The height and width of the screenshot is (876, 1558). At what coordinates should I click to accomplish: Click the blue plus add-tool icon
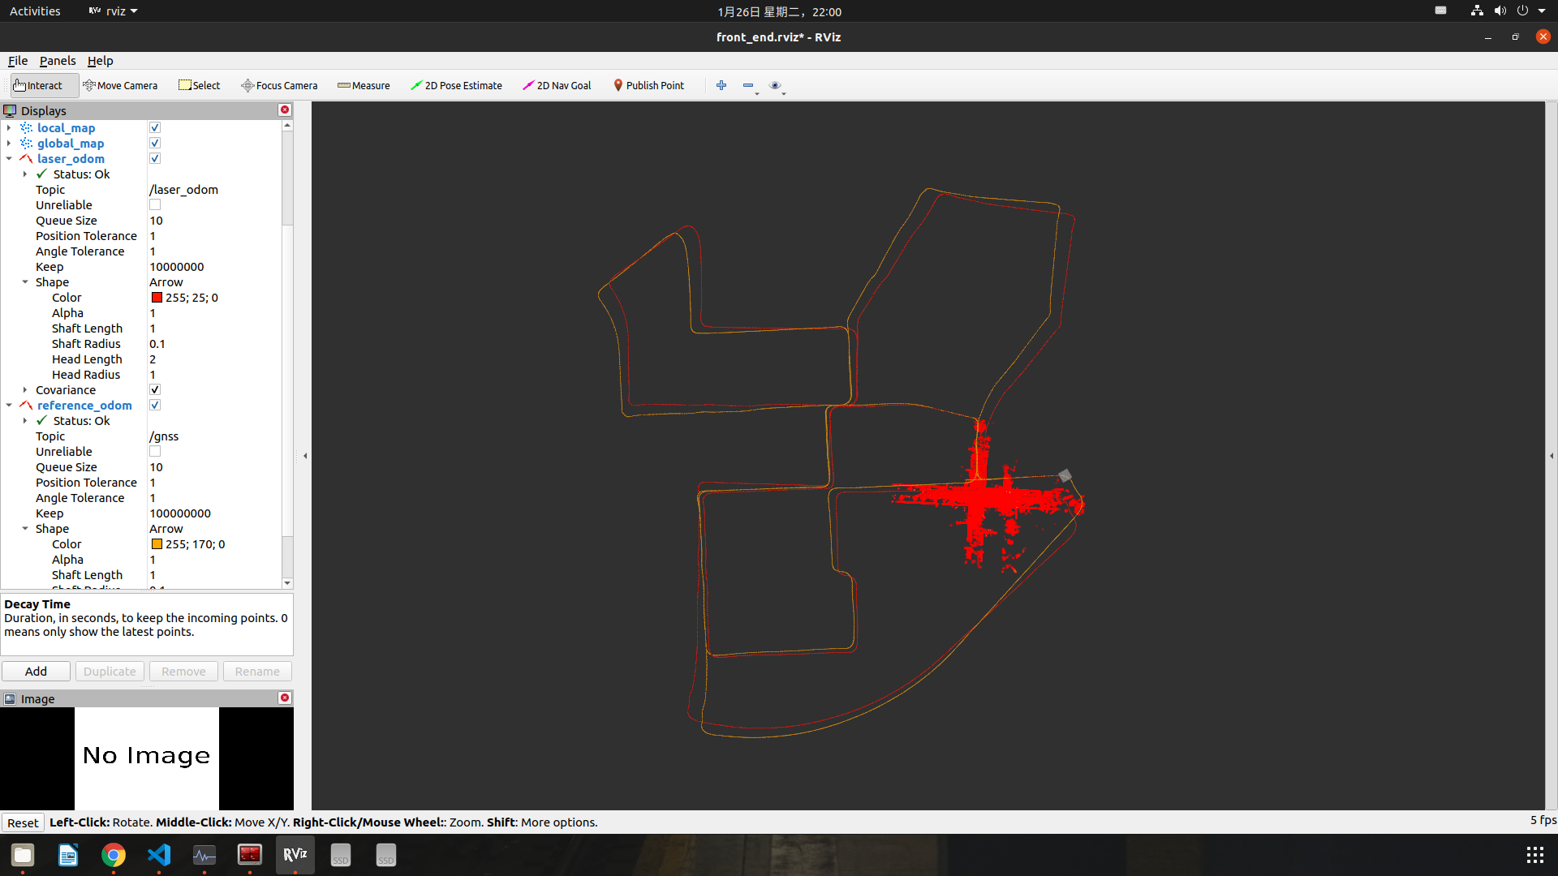tap(721, 85)
